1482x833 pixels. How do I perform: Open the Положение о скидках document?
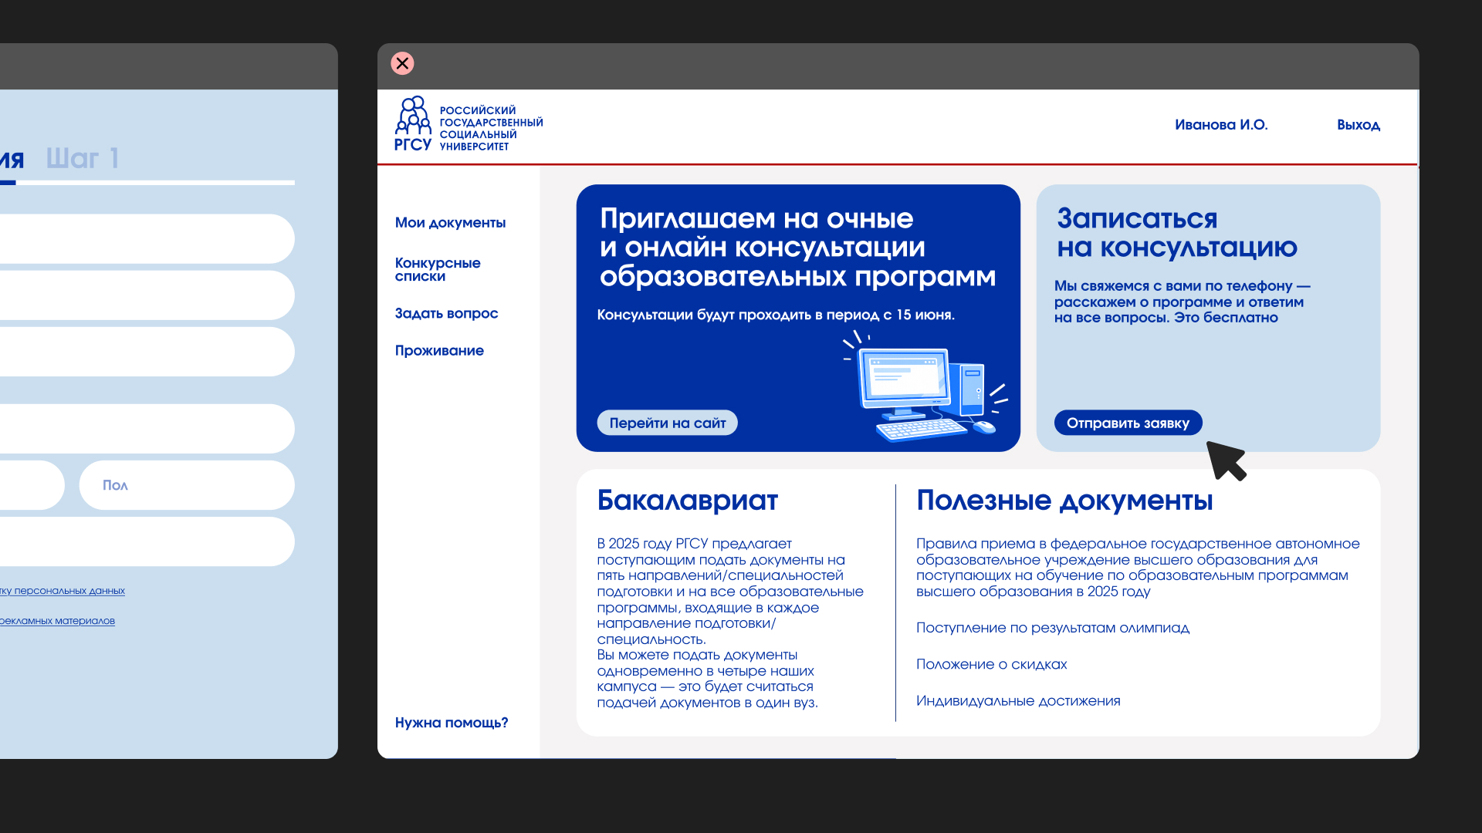pos(991,664)
